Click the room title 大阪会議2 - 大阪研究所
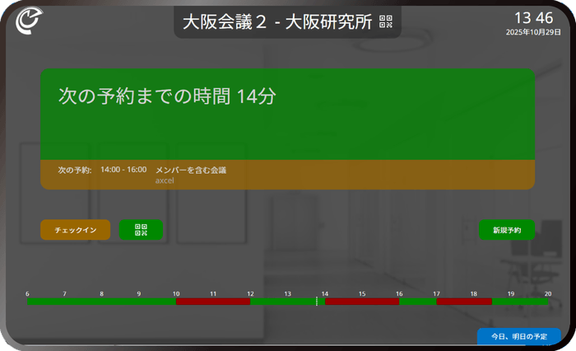 [x=277, y=21]
